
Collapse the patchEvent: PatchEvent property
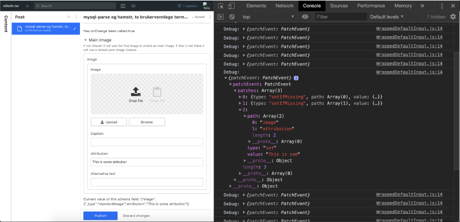click(x=231, y=84)
